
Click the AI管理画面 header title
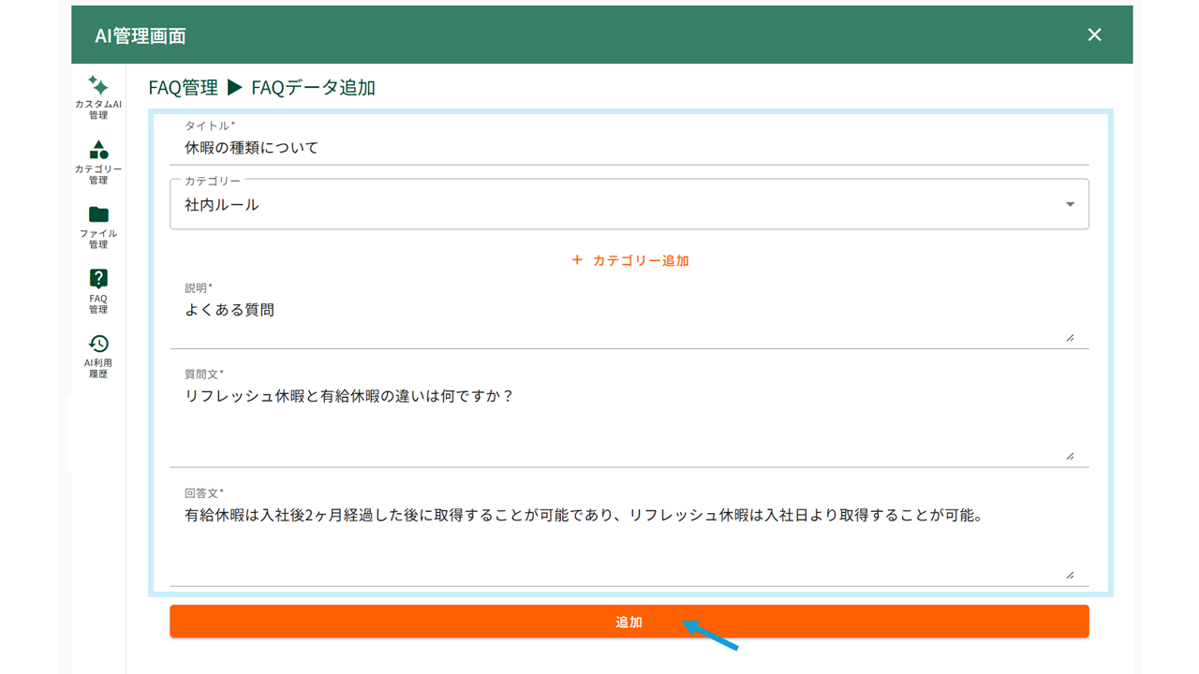[x=141, y=36]
